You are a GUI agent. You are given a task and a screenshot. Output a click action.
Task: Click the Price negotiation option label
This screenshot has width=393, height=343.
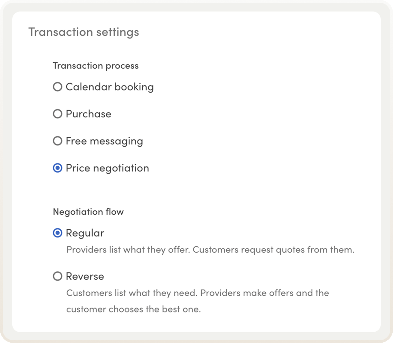pos(107,168)
